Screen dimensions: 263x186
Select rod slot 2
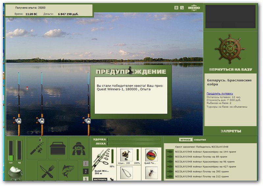point(85,172)
